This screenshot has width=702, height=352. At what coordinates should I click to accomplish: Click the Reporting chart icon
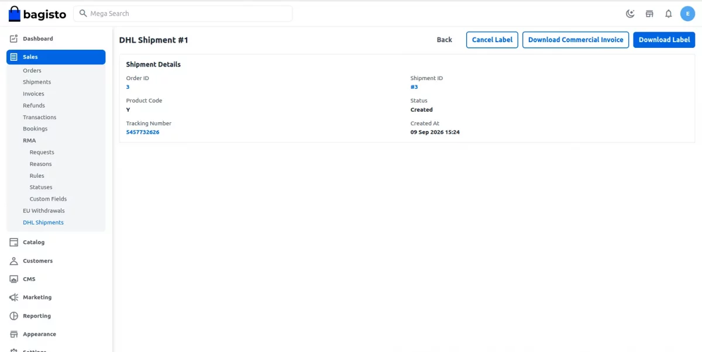click(14, 316)
